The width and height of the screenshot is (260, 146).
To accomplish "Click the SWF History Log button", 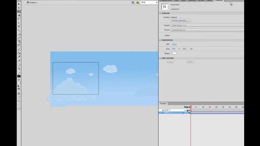I will click(170, 62).
